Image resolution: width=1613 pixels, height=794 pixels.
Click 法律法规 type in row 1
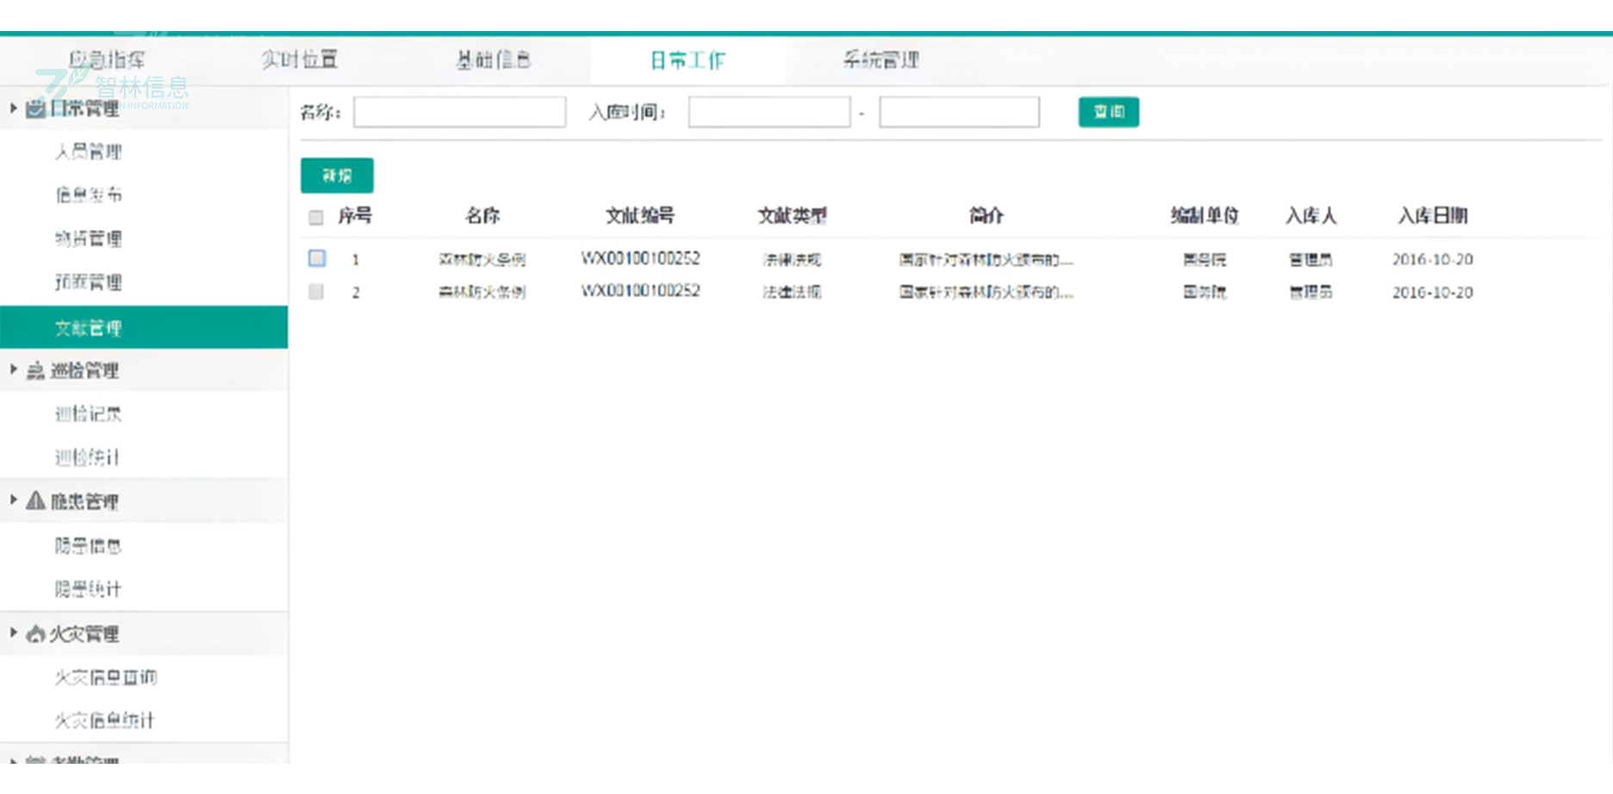pos(792,259)
